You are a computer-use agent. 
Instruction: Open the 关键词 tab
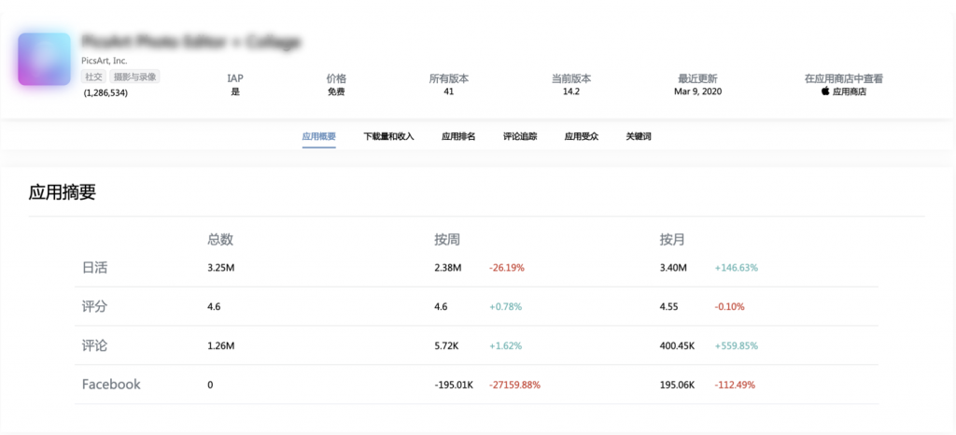coord(639,136)
